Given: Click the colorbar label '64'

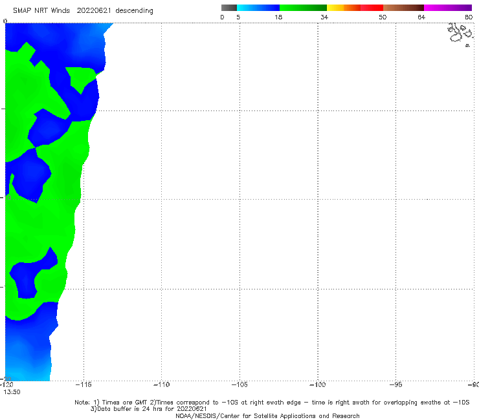Looking at the screenshot, I should 421,17.
